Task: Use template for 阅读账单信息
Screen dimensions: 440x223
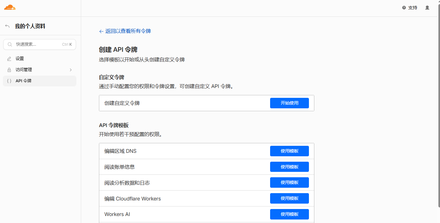Action: click(290, 167)
